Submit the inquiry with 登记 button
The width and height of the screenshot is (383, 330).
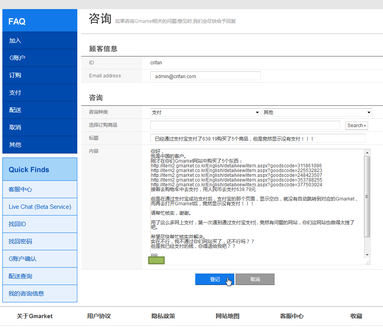click(x=215, y=279)
